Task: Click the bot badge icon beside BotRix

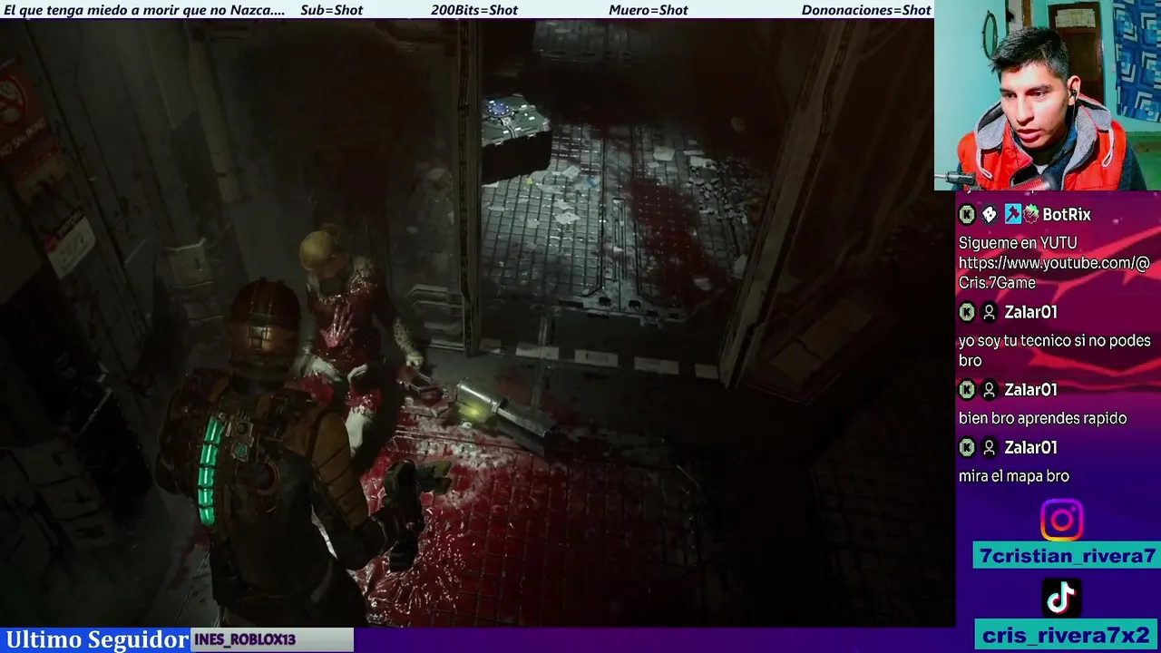Action: pos(990,215)
